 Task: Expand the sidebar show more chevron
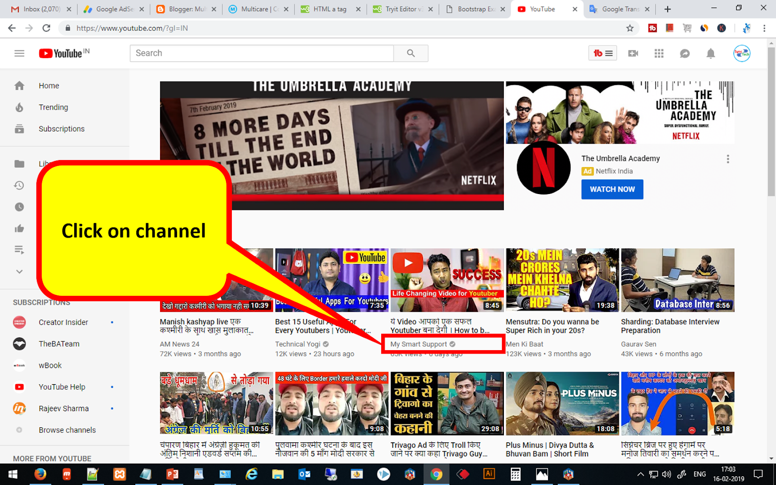19,272
